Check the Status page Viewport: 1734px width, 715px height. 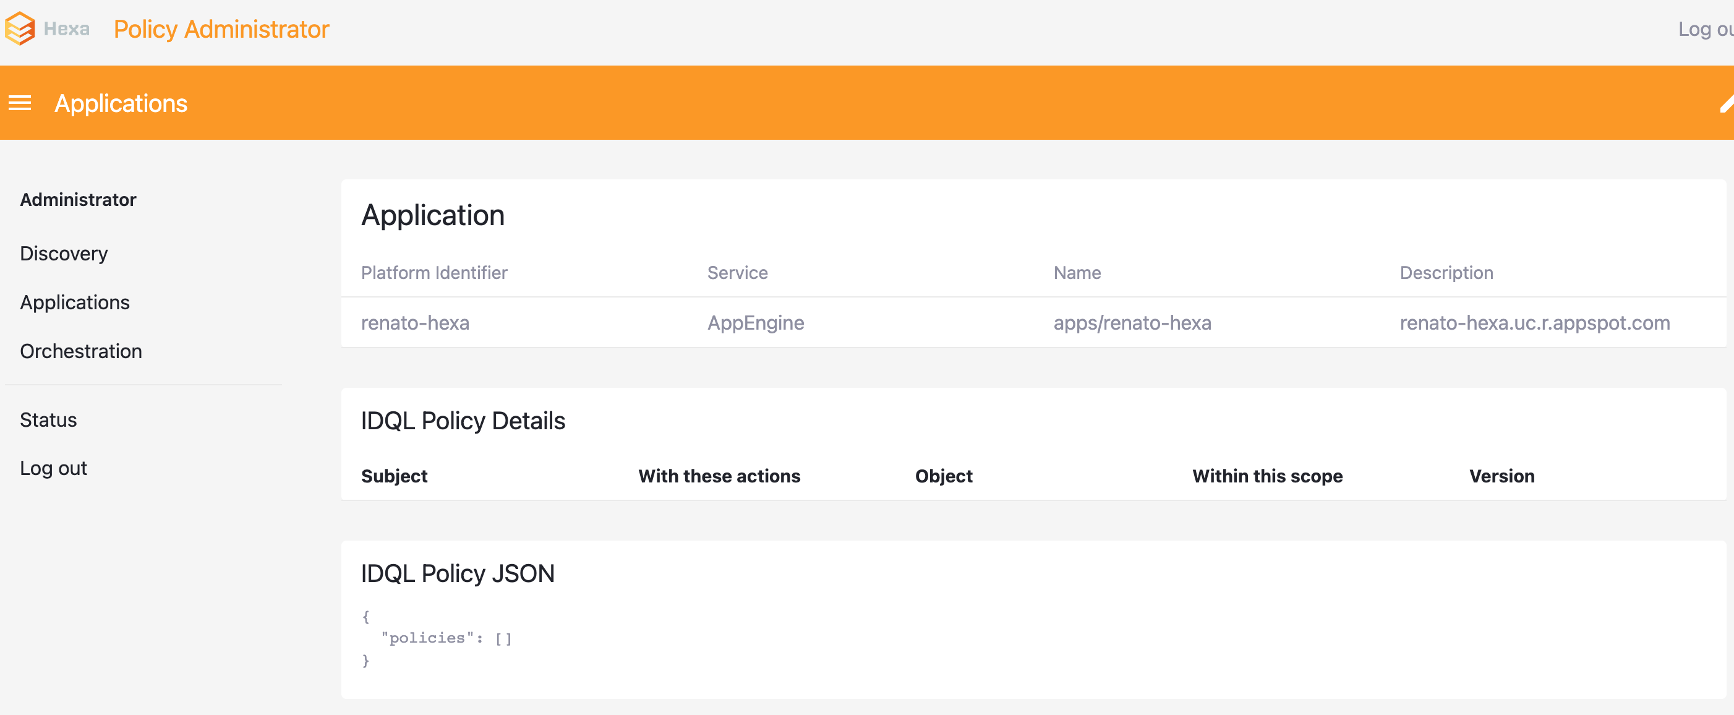[x=48, y=419]
